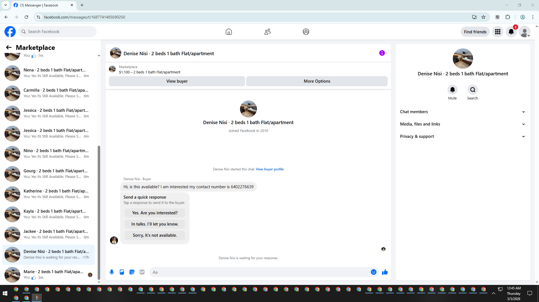Viewport: 539px width, 302px height.
Task: Click the browser address bar URL
Action: (84, 17)
